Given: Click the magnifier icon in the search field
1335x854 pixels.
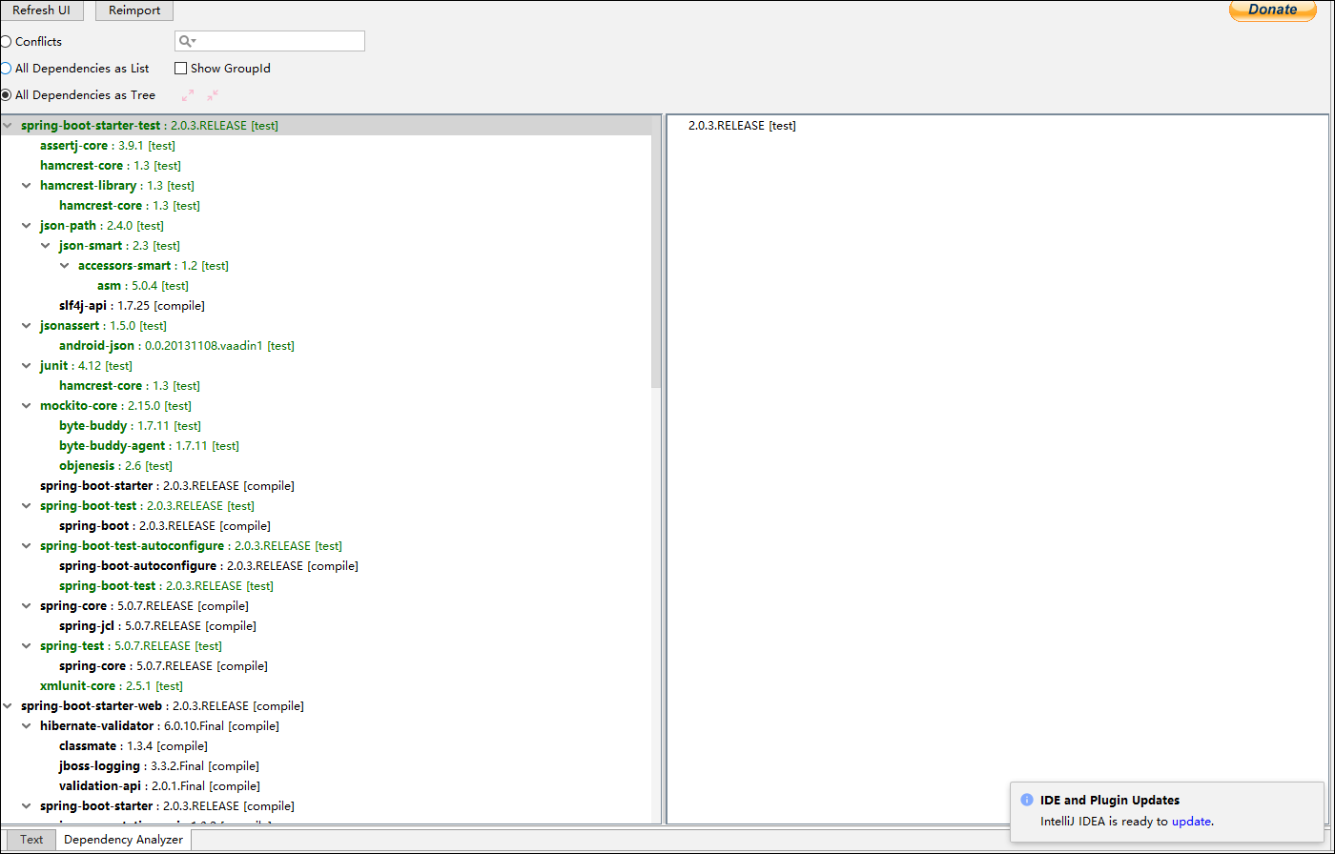Looking at the screenshot, I should click(x=187, y=41).
